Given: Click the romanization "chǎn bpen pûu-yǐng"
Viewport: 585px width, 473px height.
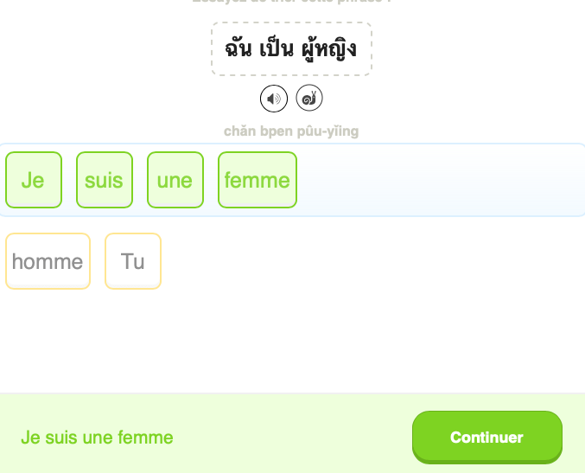Looking at the screenshot, I should click(x=291, y=131).
